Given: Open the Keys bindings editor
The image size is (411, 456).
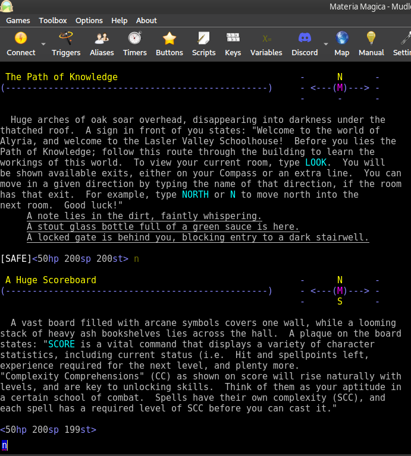Looking at the screenshot, I should [233, 39].
